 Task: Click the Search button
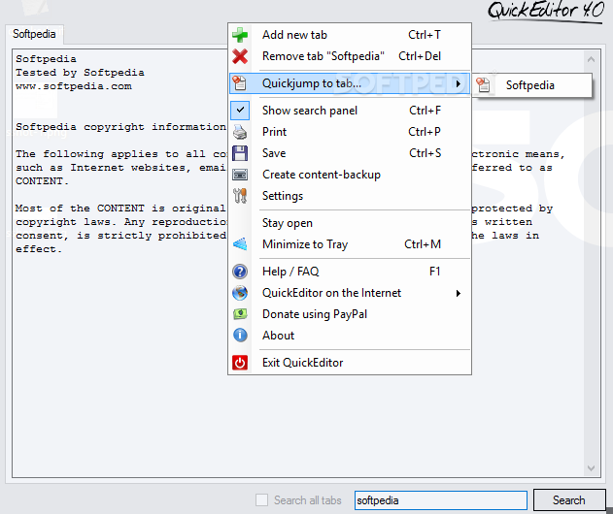click(x=569, y=500)
